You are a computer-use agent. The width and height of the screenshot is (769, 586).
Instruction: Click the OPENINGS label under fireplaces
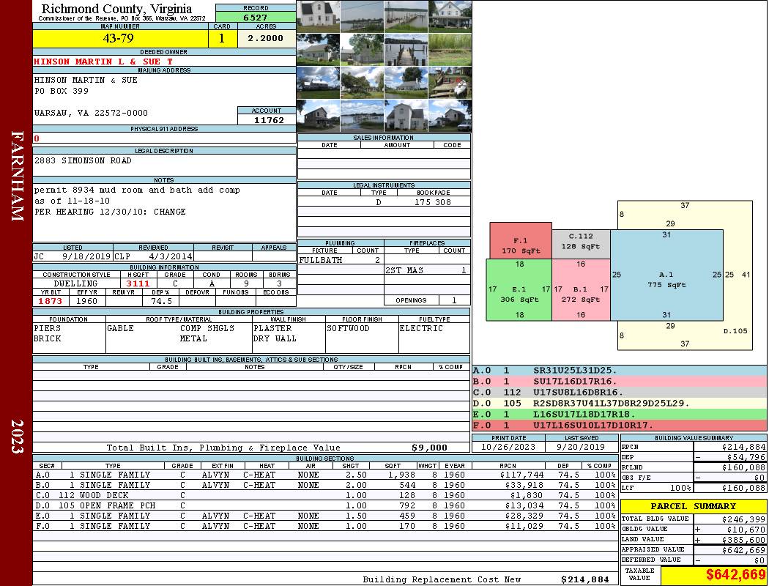point(411,300)
